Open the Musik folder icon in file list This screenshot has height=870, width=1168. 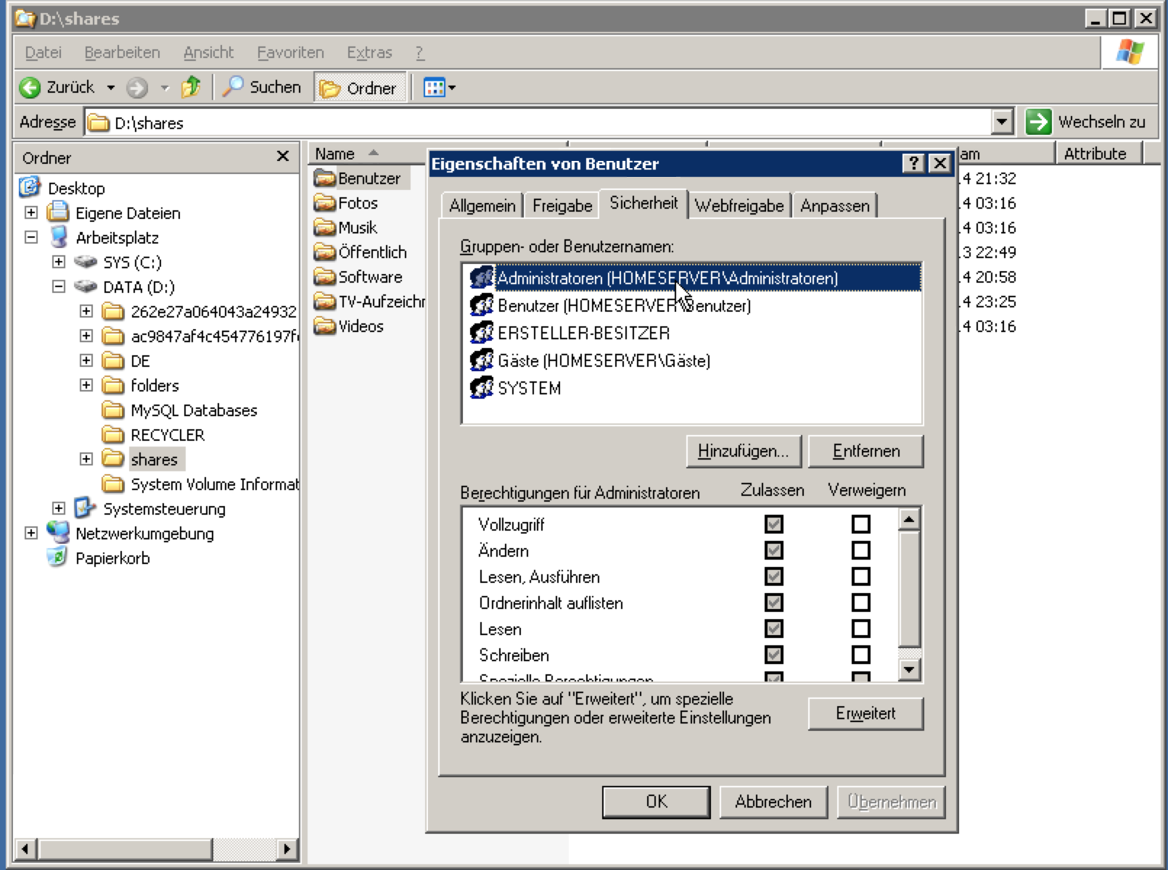coord(325,228)
